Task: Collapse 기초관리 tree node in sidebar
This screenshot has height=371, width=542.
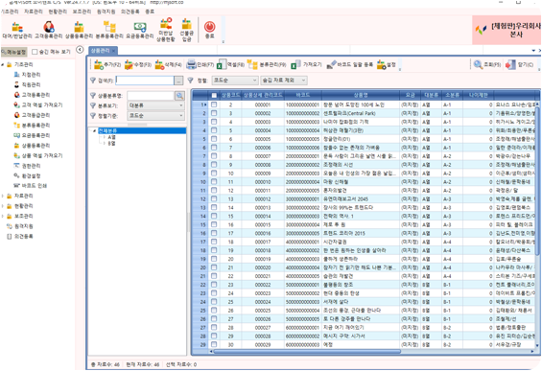Action: (3, 64)
